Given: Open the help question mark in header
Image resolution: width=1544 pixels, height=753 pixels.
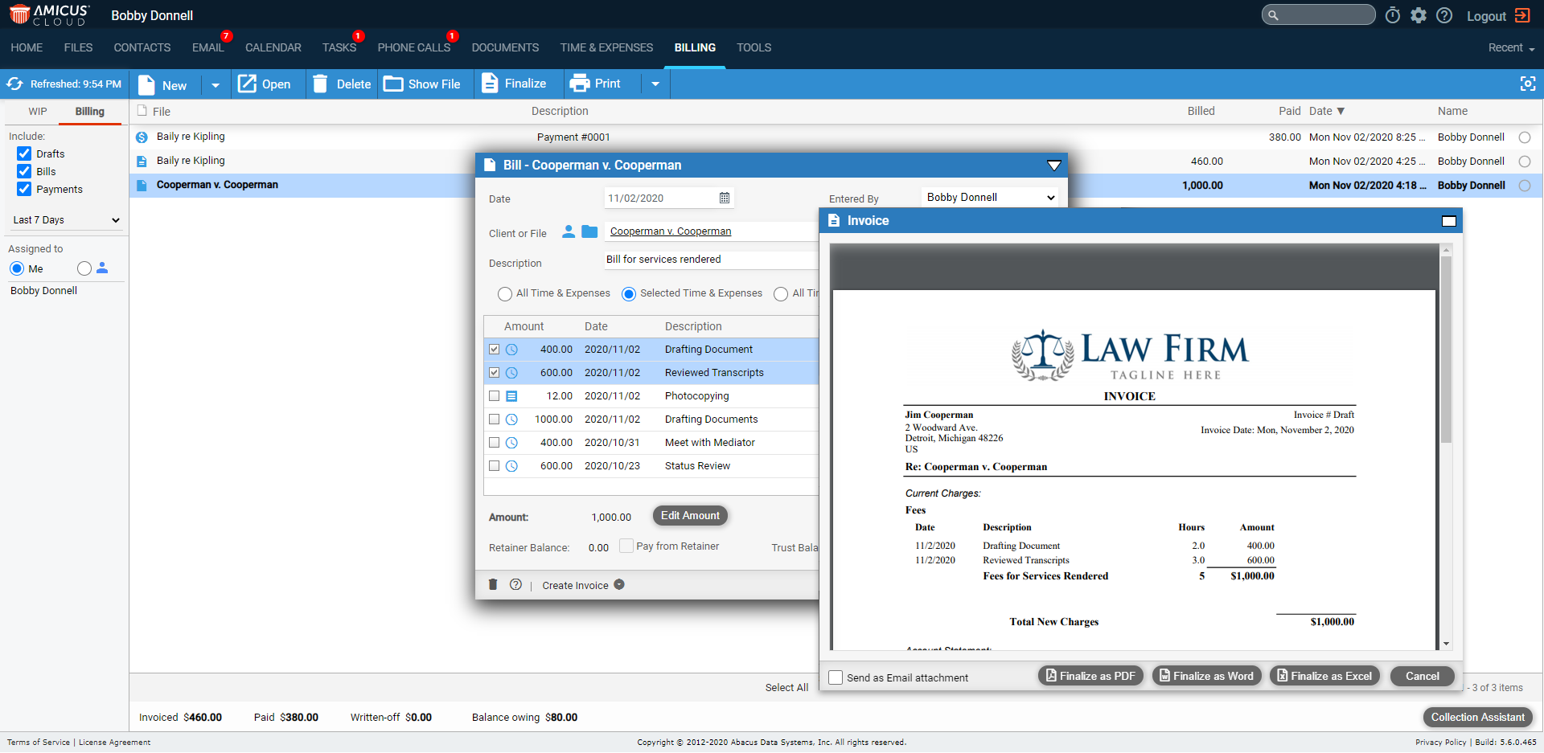Looking at the screenshot, I should coord(1444,15).
